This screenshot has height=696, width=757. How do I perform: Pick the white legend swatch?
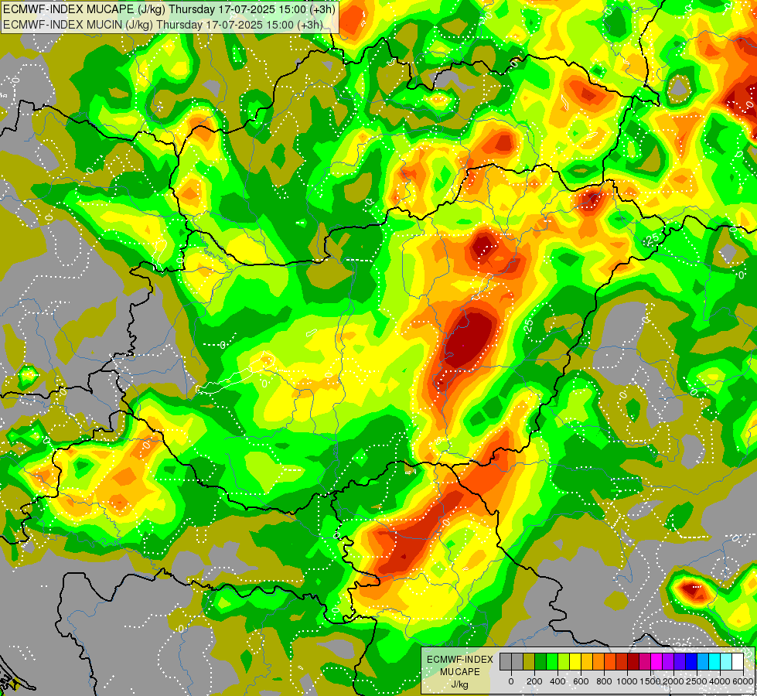738,661
